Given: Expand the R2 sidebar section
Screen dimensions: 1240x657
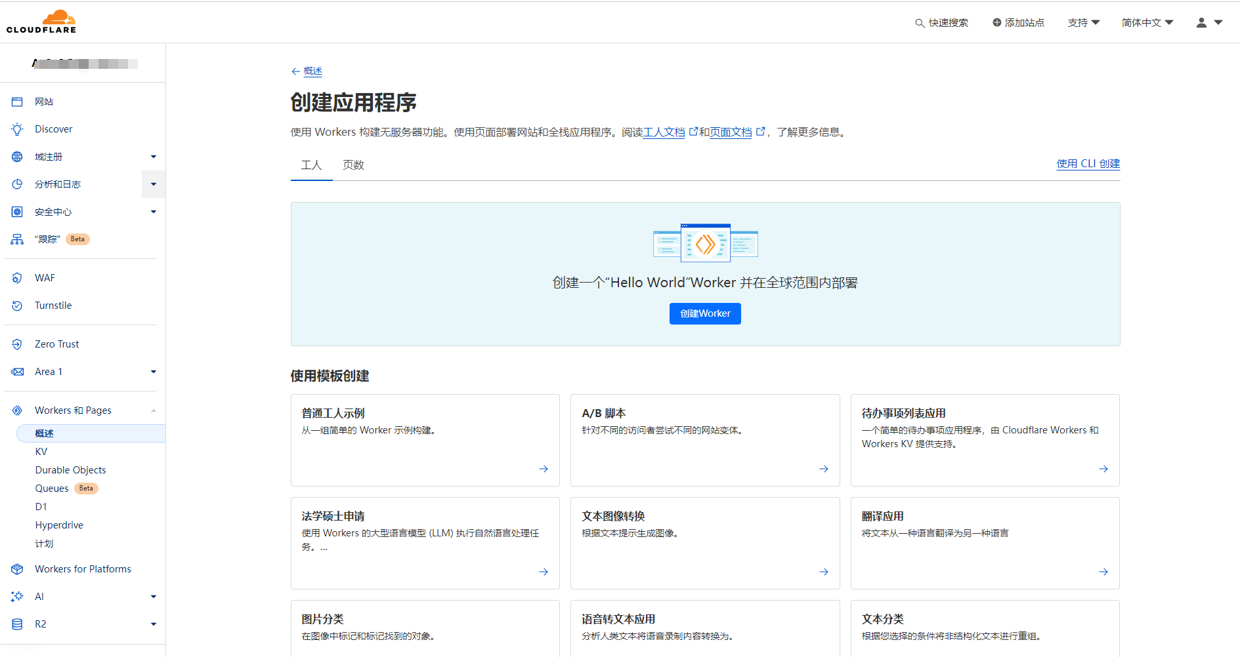Looking at the screenshot, I should (x=154, y=624).
